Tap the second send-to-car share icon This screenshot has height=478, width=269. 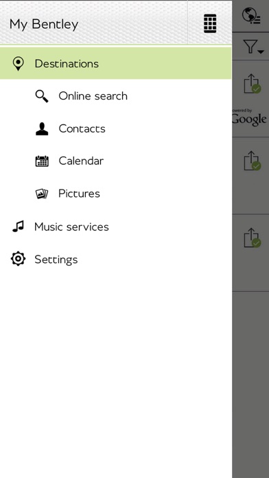[253, 160]
